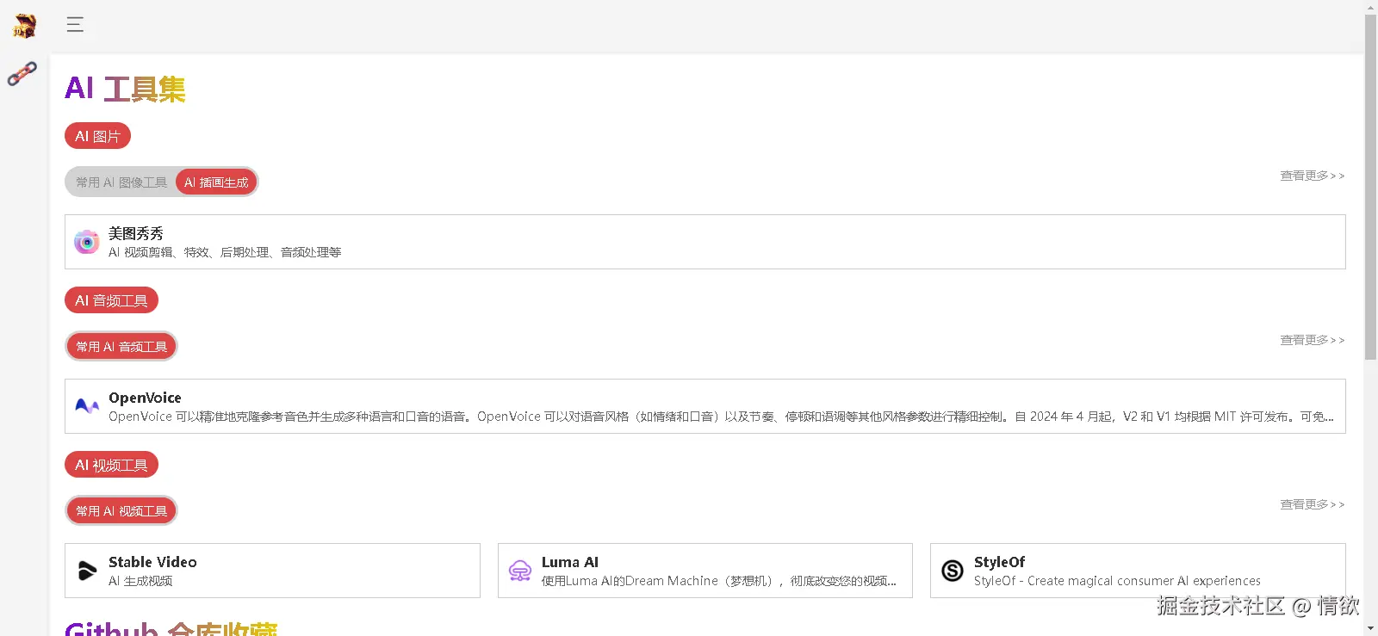The height and width of the screenshot is (636, 1378).
Task: Click the StyleOf circular S icon
Action: [953, 571]
